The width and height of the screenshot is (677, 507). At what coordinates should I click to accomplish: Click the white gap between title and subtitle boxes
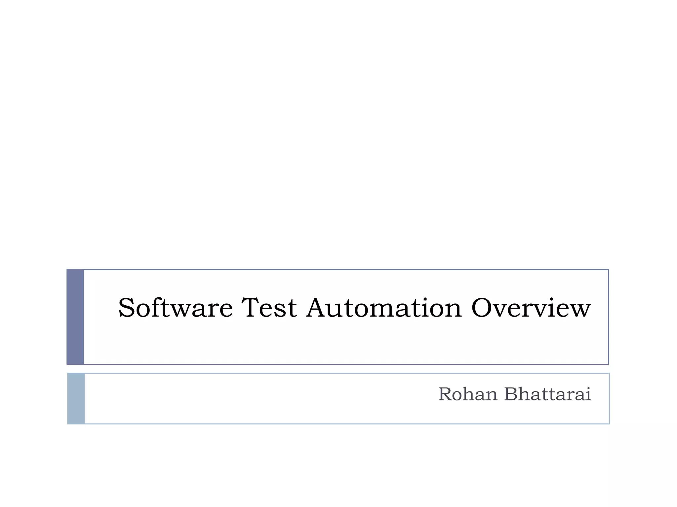pyautogui.click(x=338, y=369)
